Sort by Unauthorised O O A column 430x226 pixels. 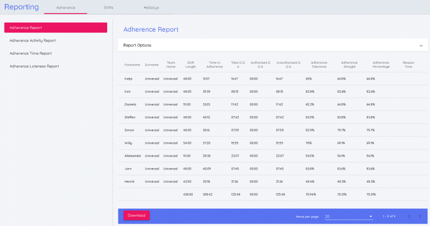[x=284, y=65]
